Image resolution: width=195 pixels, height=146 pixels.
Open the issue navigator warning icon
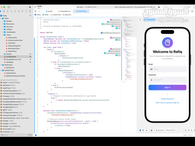(15, 11)
